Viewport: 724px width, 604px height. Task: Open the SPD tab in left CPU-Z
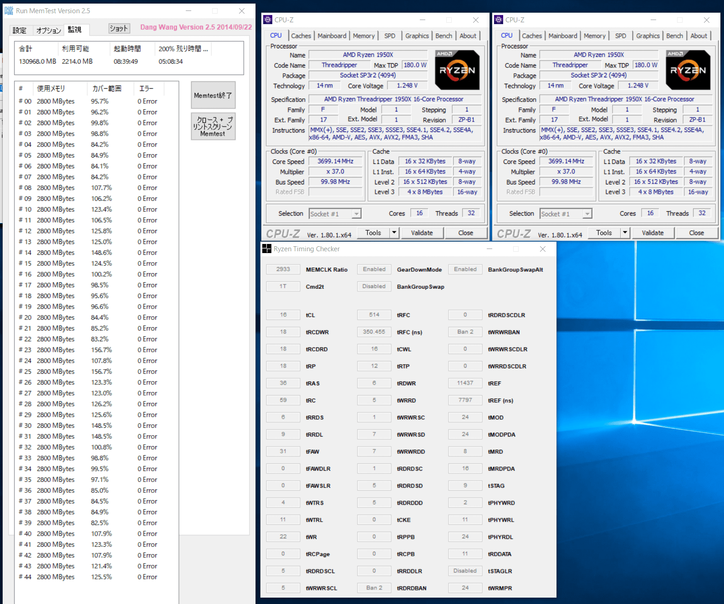(x=390, y=36)
